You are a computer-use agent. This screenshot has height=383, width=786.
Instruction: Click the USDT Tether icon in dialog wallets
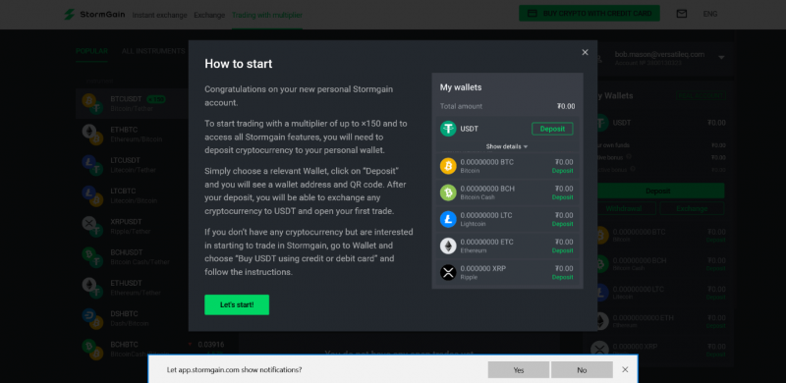coord(448,129)
